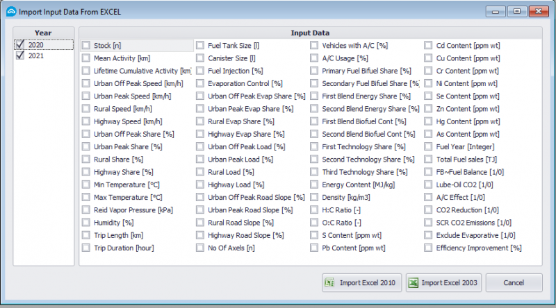The height and width of the screenshot is (308, 556).
Task: Enable Fuel Tank Size [l]
Action: pyautogui.click(x=200, y=45)
